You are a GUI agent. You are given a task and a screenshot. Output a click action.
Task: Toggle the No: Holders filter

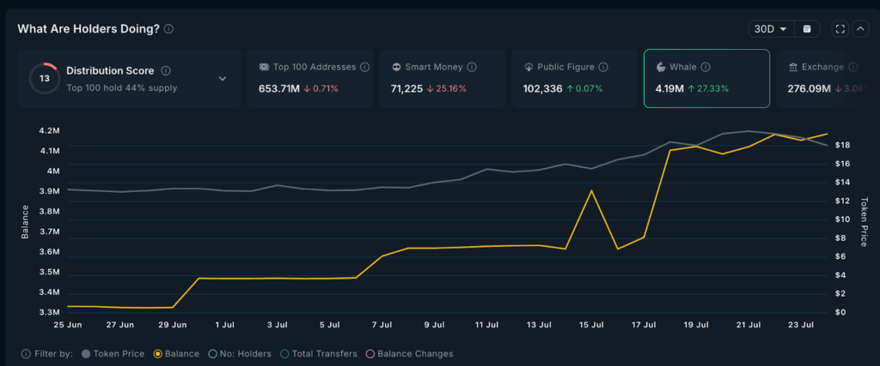pos(240,354)
